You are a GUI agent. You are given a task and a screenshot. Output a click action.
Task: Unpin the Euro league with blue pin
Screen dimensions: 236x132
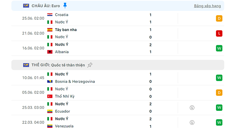(x=65, y=6)
